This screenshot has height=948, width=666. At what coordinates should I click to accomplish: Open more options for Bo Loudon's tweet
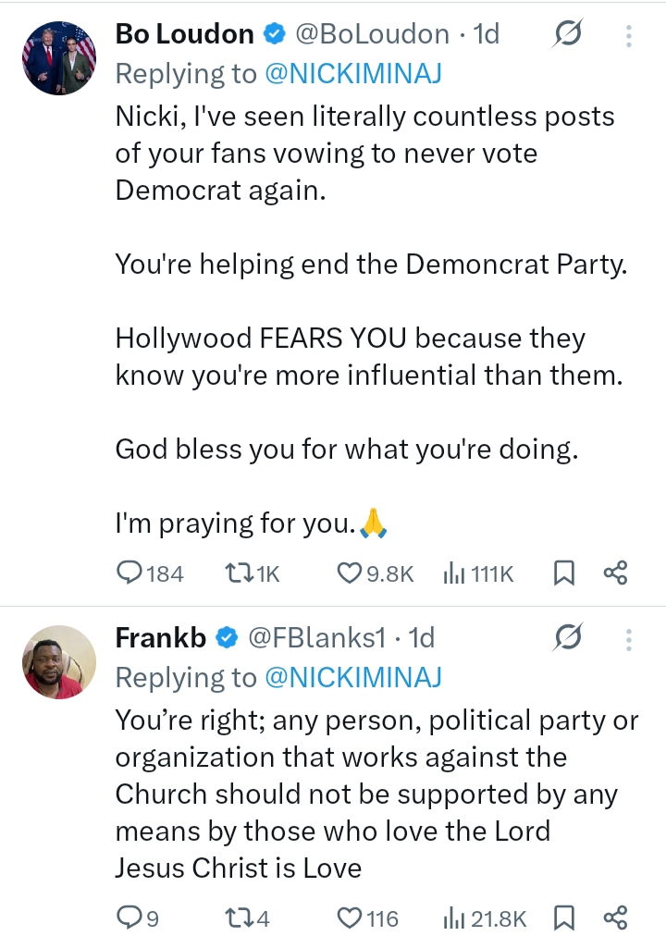pos(629,36)
